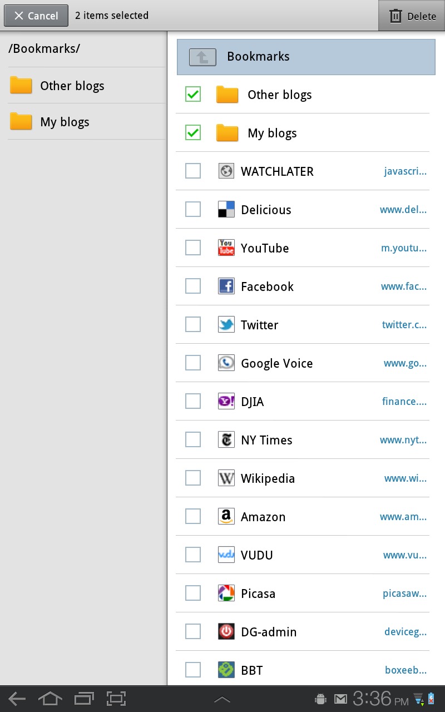Click the Picasa bookmark icon
445x712 pixels.
click(226, 594)
